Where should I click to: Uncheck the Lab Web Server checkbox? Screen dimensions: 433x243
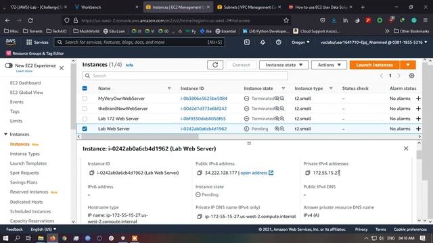(x=85, y=129)
